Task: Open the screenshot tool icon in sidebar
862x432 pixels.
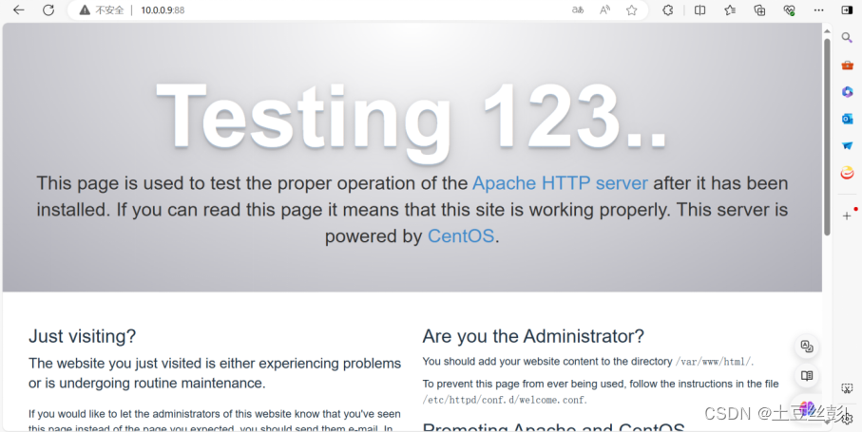Action: 847,388
